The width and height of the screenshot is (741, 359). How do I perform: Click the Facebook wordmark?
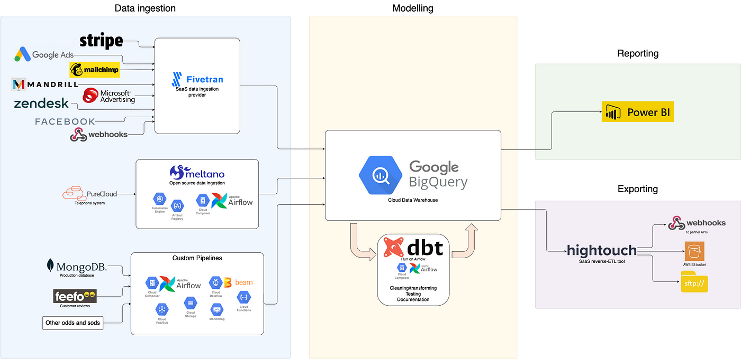[65, 121]
